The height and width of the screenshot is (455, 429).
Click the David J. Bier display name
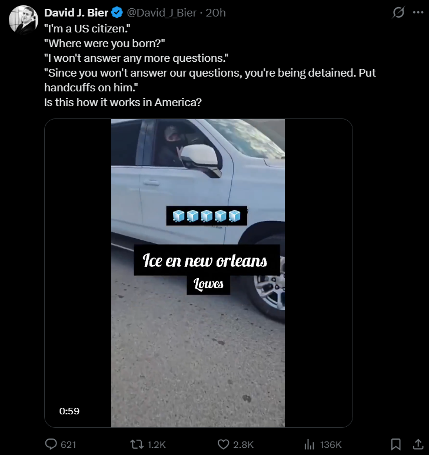point(76,13)
